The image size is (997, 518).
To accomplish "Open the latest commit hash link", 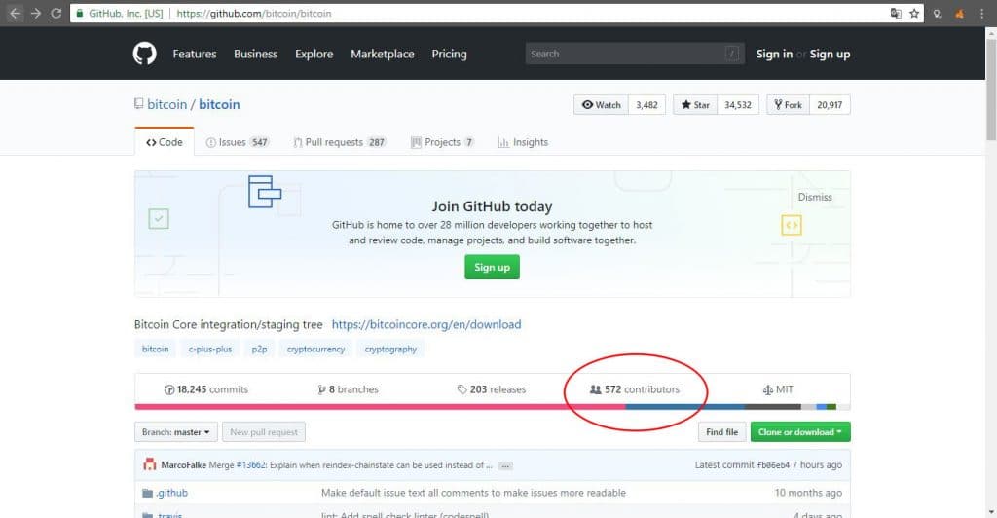I will [773, 465].
